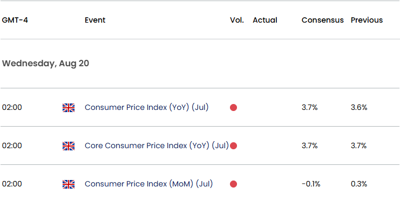This screenshot has width=400, height=201.
Task: Click 0.3% previous value for CPI MoM
Action: tap(359, 184)
